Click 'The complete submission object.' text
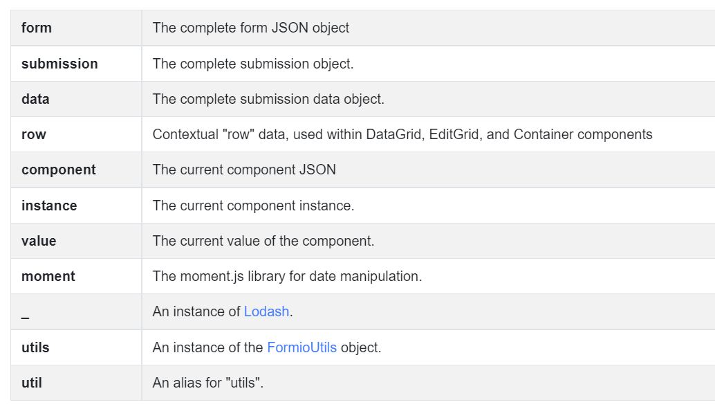Viewport: 715px width, 418px height. 253,64
